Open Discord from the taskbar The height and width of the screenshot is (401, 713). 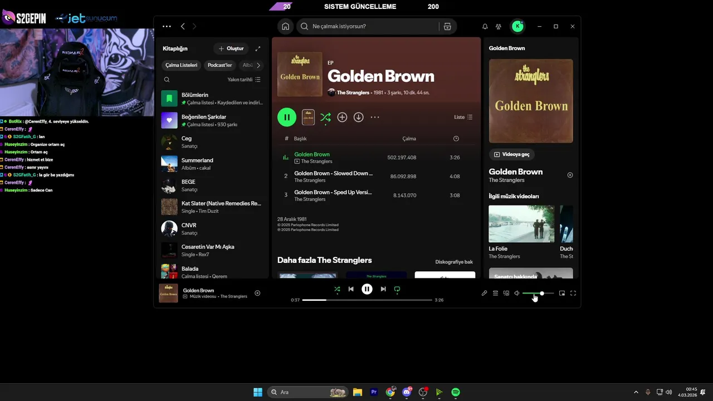pyautogui.click(x=407, y=392)
